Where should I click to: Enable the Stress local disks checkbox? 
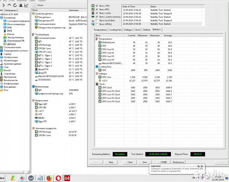pyautogui.click(x=97, y=21)
